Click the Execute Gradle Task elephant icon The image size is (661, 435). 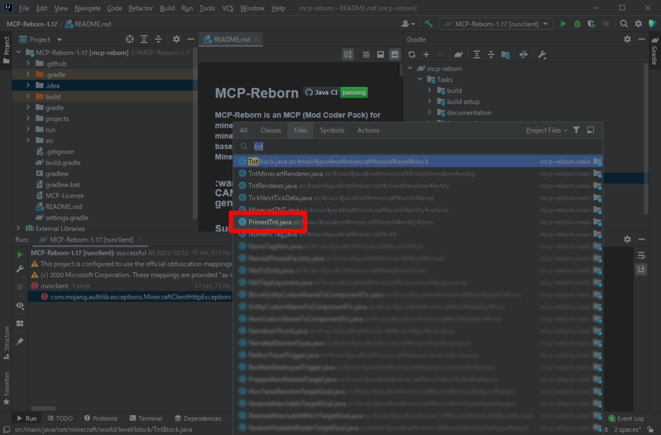(x=458, y=55)
